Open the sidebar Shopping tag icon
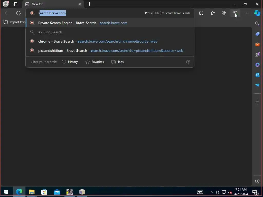The image size is (263, 197). tap(257, 34)
